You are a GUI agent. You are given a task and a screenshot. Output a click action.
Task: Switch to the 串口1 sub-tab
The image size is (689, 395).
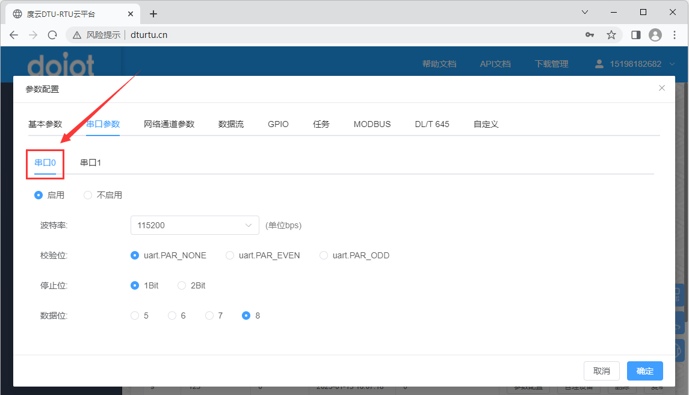[x=90, y=162]
